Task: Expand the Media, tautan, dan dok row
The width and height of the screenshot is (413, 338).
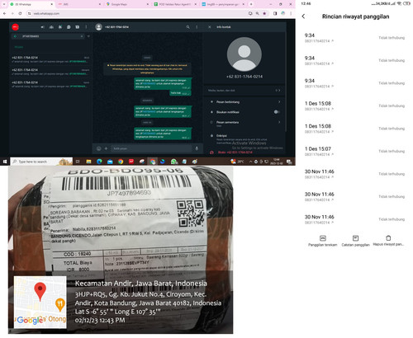Action: (244, 90)
